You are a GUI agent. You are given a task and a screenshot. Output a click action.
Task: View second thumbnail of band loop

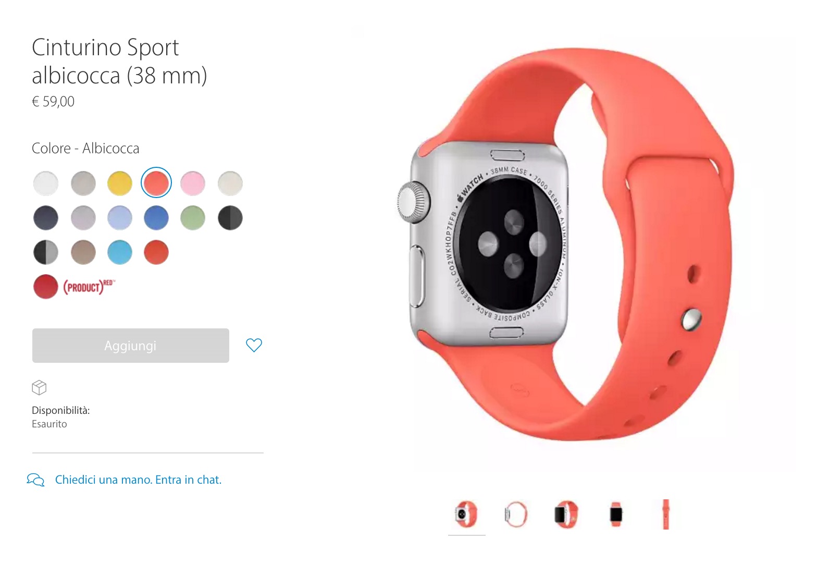coord(516,515)
